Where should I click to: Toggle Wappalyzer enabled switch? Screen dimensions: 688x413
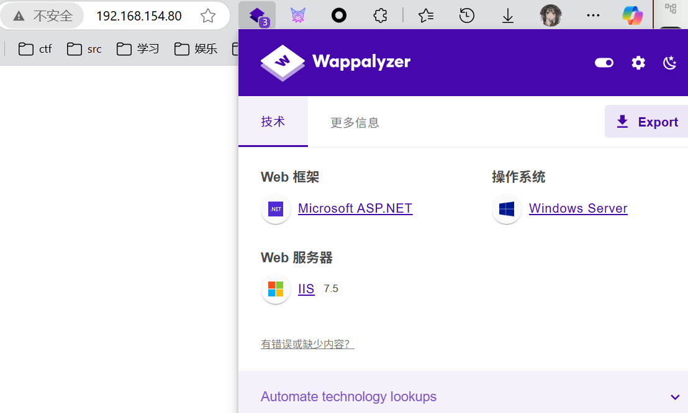click(x=604, y=63)
